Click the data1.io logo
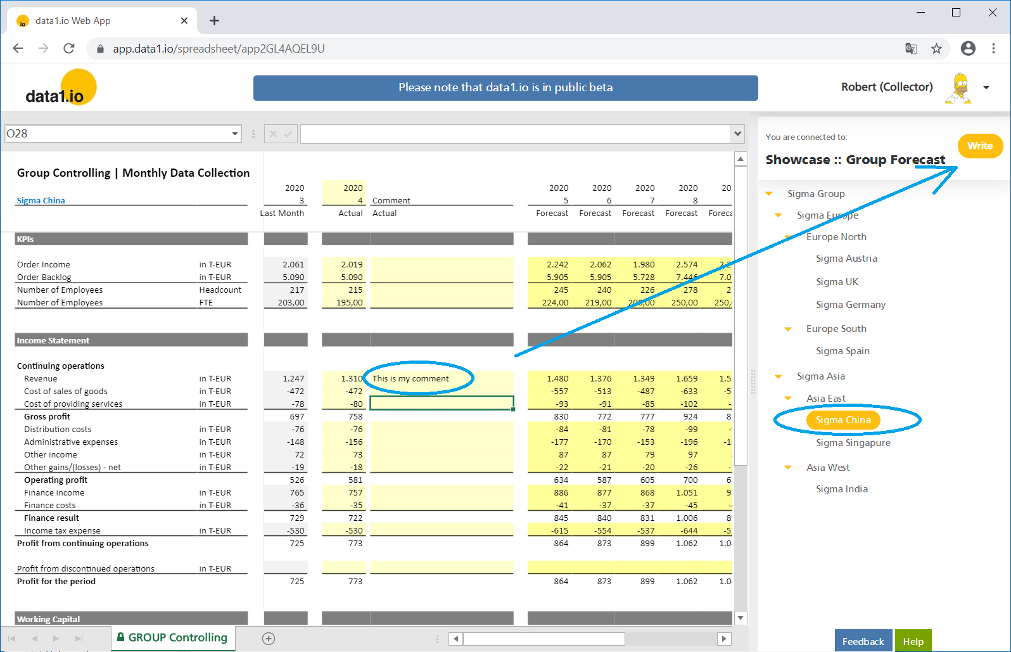The width and height of the screenshot is (1011, 652). 60,88
